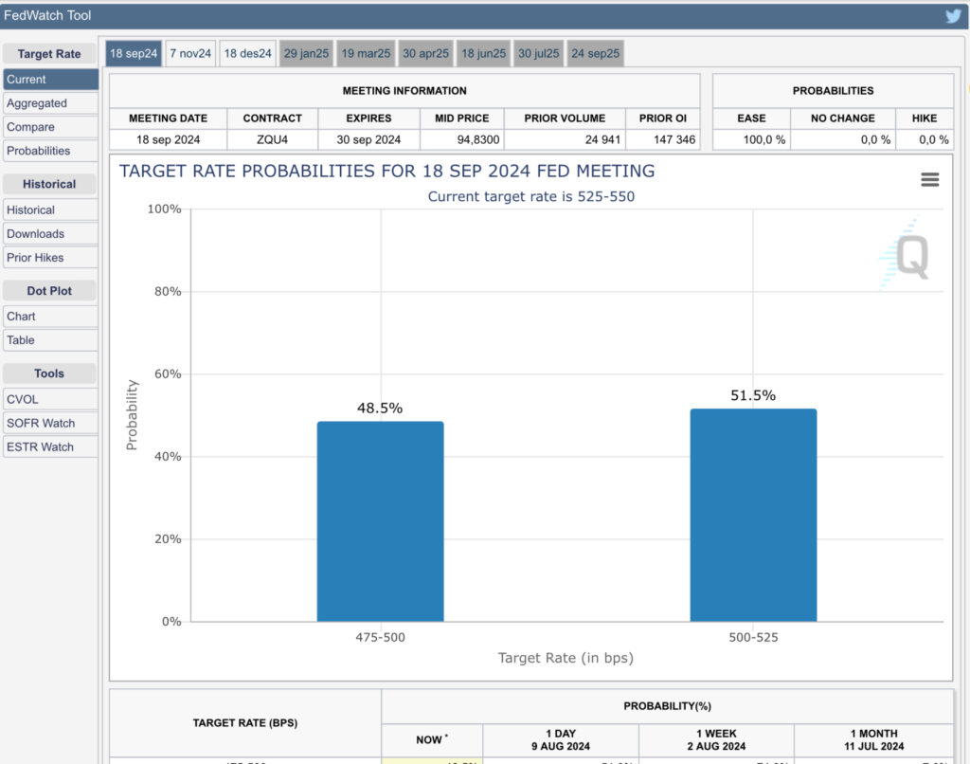Click the FedWatch Tool title
Viewport: 970px width, 764px height.
[x=47, y=15]
